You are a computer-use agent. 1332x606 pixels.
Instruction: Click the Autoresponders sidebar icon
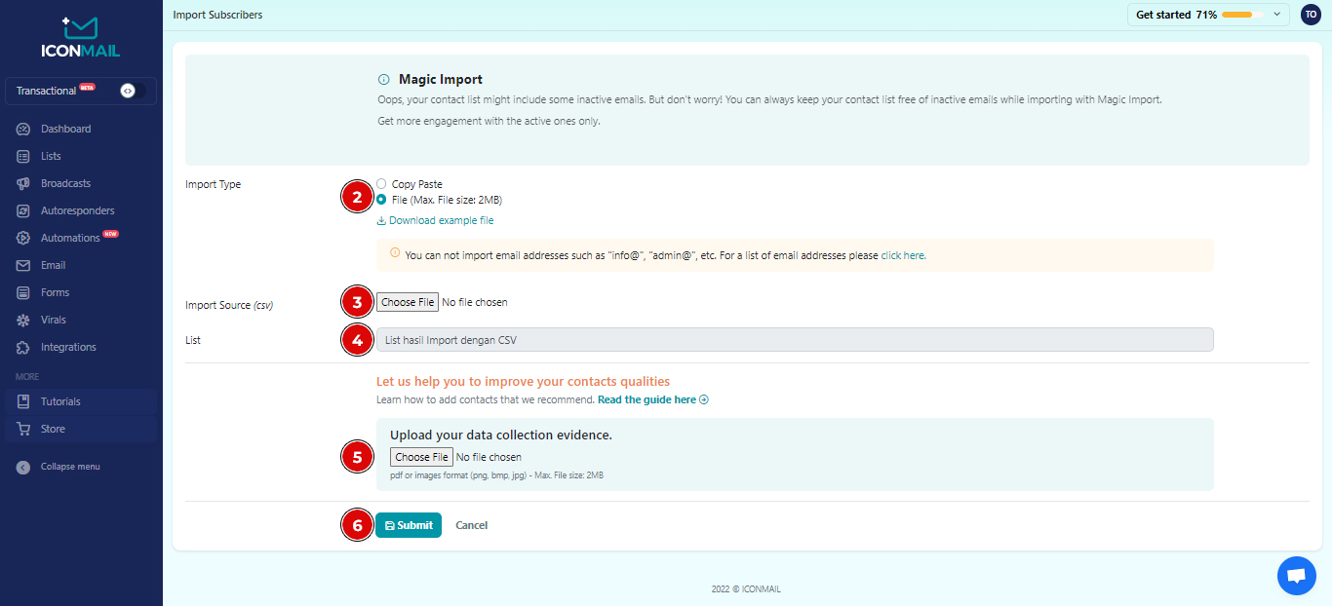[x=23, y=210]
